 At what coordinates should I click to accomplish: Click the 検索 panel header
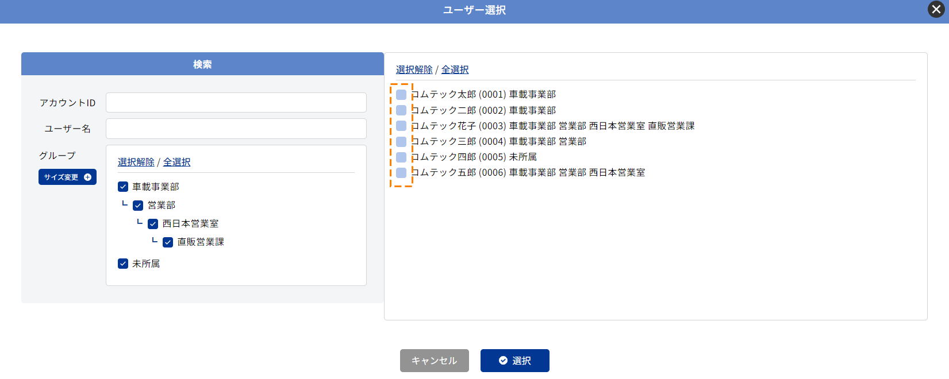coord(202,64)
